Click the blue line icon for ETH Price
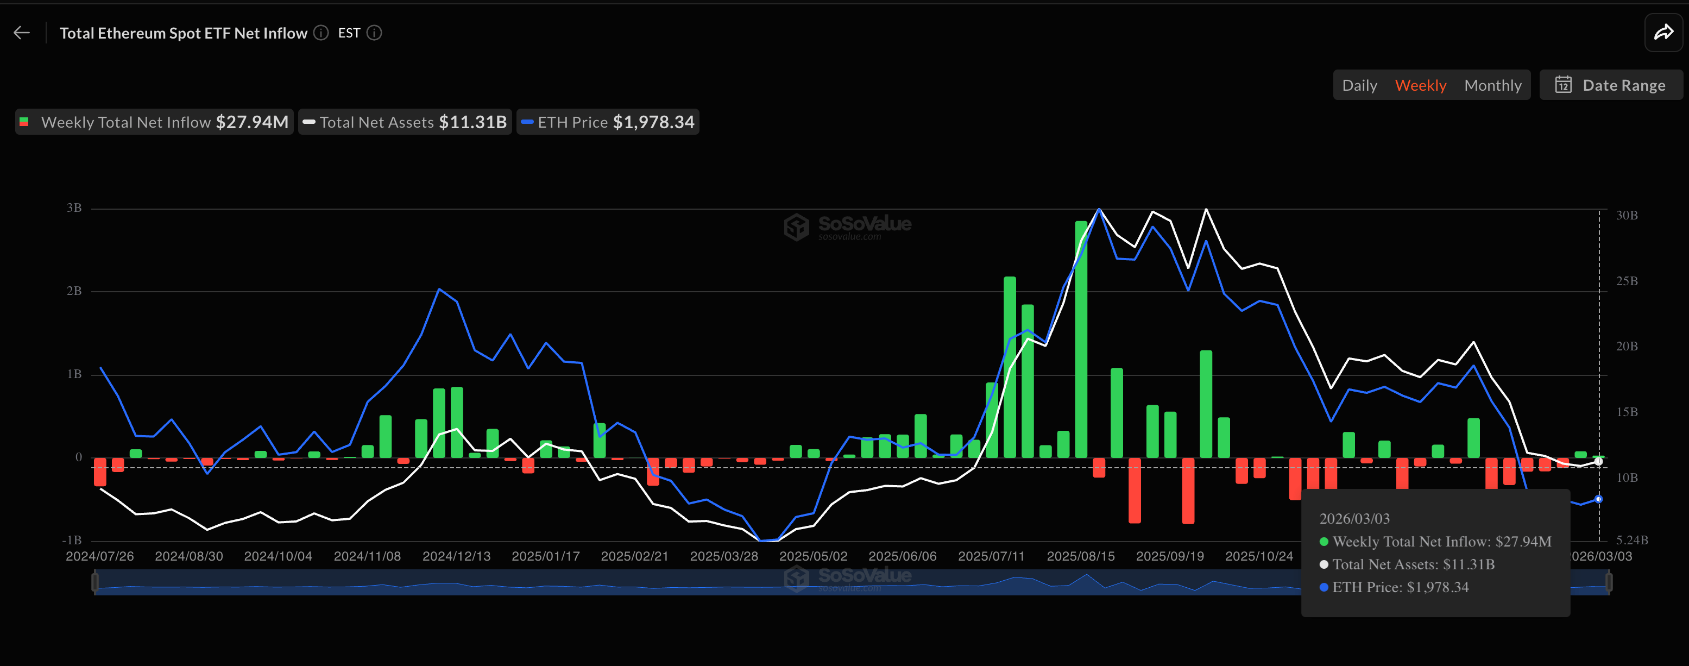Viewport: 1689px width, 666px height. [528, 121]
